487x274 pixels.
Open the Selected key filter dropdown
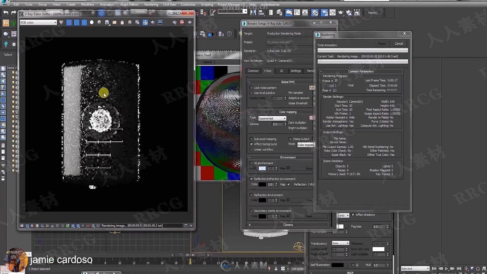click(x=415, y=269)
